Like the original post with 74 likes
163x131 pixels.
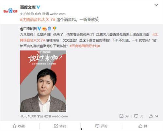[151, 116]
